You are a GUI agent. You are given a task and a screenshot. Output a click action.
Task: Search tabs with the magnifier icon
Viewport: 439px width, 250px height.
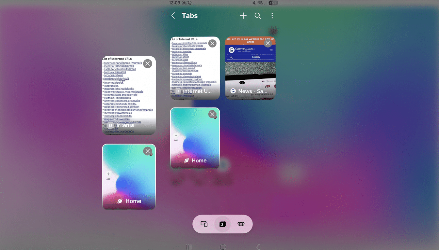(x=258, y=16)
